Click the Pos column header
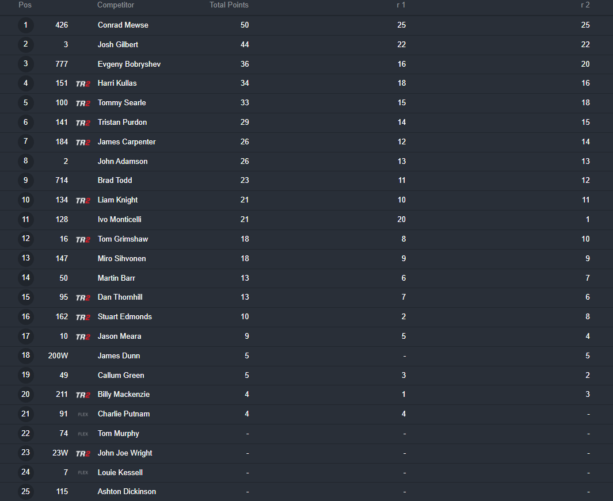This screenshot has width=613, height=501. click(x=25, y=5)
